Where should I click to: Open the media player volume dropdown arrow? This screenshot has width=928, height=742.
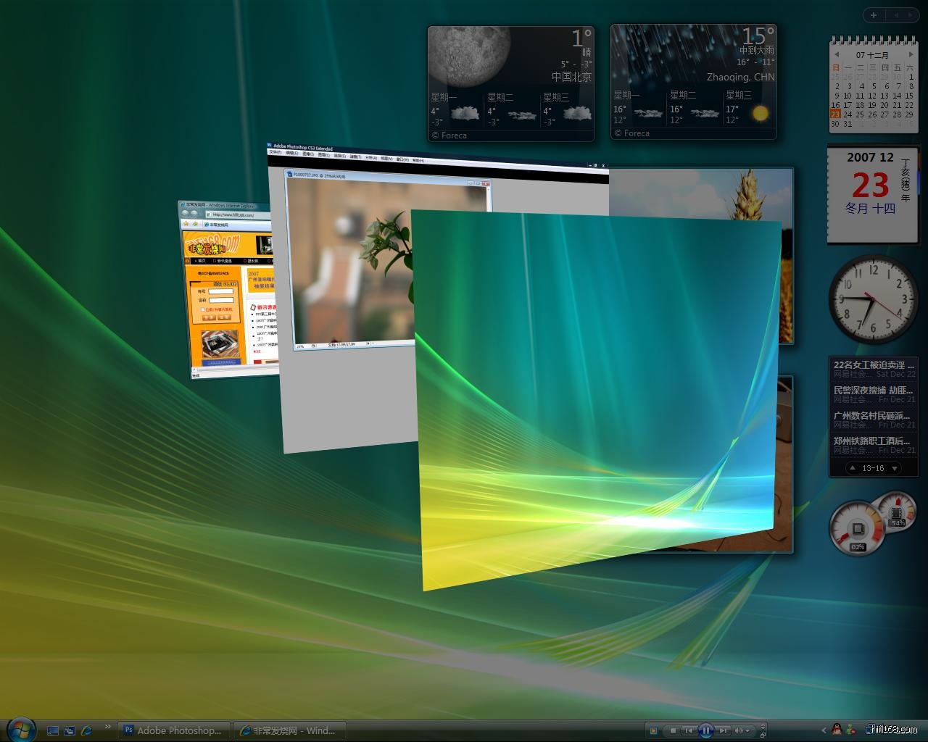(747, 730)
